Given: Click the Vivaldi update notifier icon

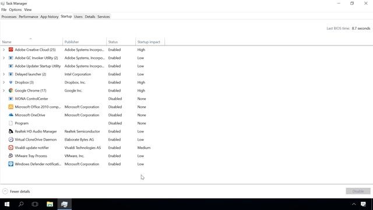Looking at the screenshot, I should [x=10, y=148].
